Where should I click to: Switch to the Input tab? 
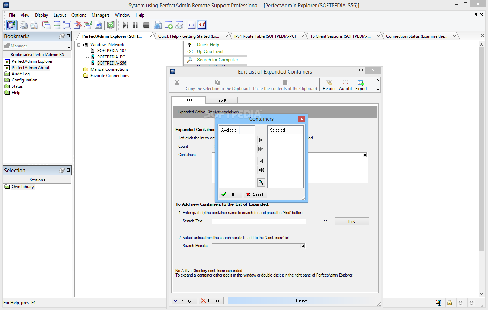tap(189, 100)
